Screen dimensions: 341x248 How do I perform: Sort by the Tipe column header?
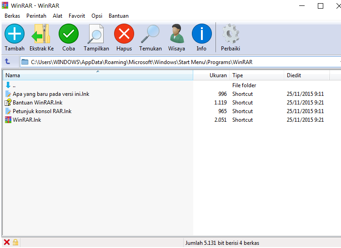(x=257, y=75)
